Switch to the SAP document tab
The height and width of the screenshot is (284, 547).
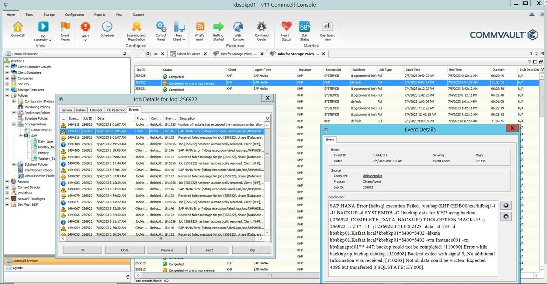[152, 54]
